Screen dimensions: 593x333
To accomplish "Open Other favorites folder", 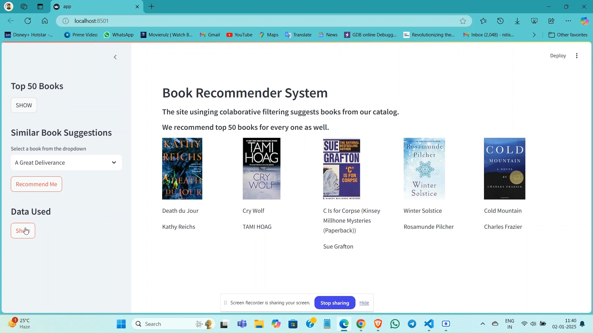I will pyautogui.click(x=568, y=35).
